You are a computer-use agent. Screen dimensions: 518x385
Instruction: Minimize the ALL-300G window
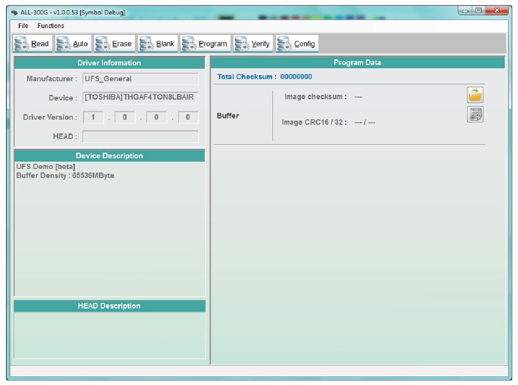466,10
